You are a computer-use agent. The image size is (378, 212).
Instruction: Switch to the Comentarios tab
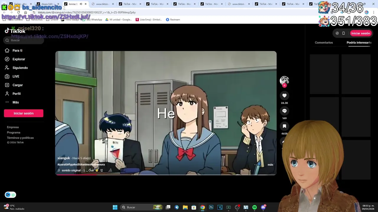pos(324,42)
